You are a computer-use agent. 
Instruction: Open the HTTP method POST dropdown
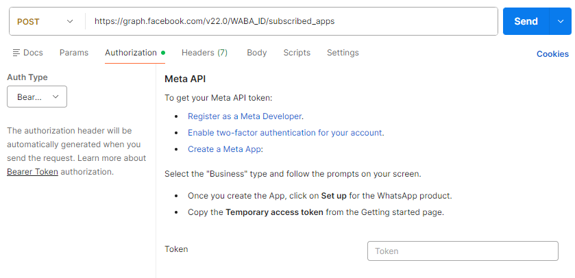coord(46,21)
